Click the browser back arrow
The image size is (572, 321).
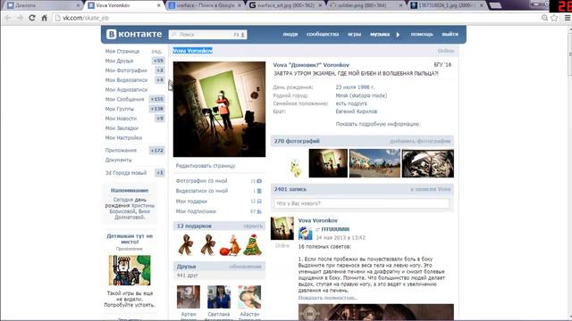[x=8, y=18]
